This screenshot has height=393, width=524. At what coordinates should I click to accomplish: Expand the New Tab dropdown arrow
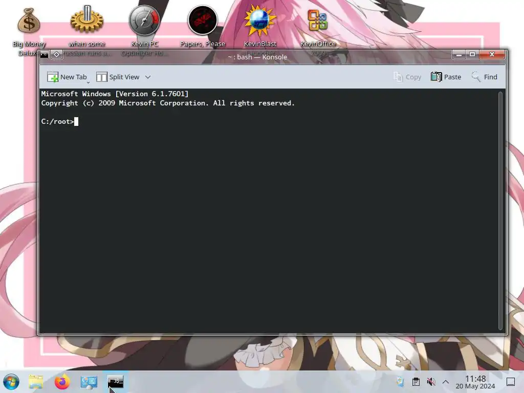pyautogui.click(x=88, y=82)
